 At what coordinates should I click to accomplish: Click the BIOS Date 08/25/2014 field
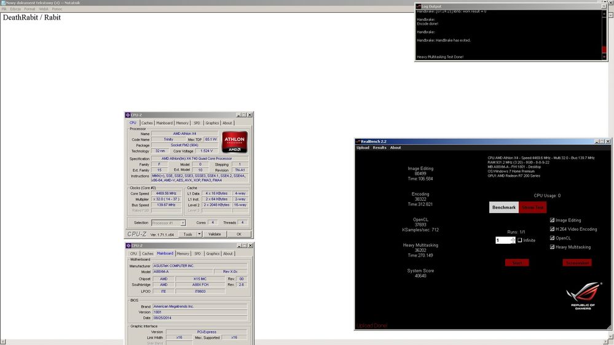coord(200,318)
